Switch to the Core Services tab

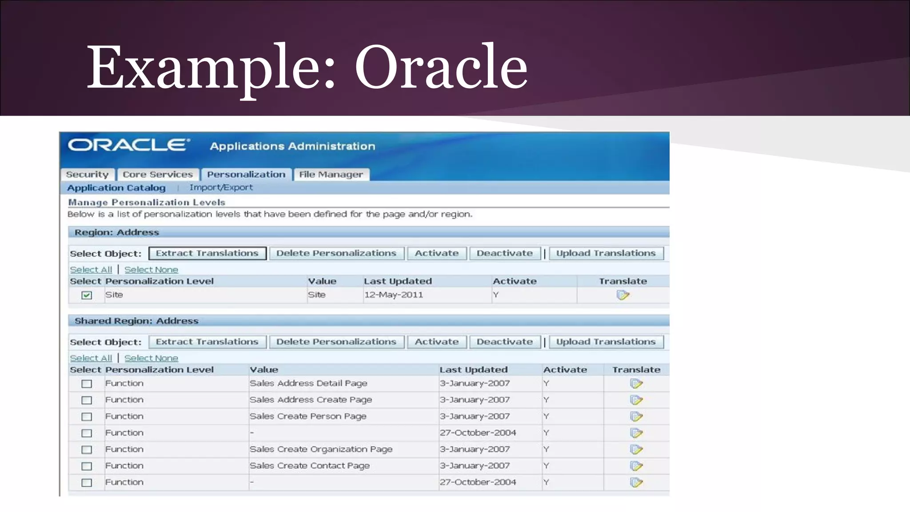(x=158, y=174)
